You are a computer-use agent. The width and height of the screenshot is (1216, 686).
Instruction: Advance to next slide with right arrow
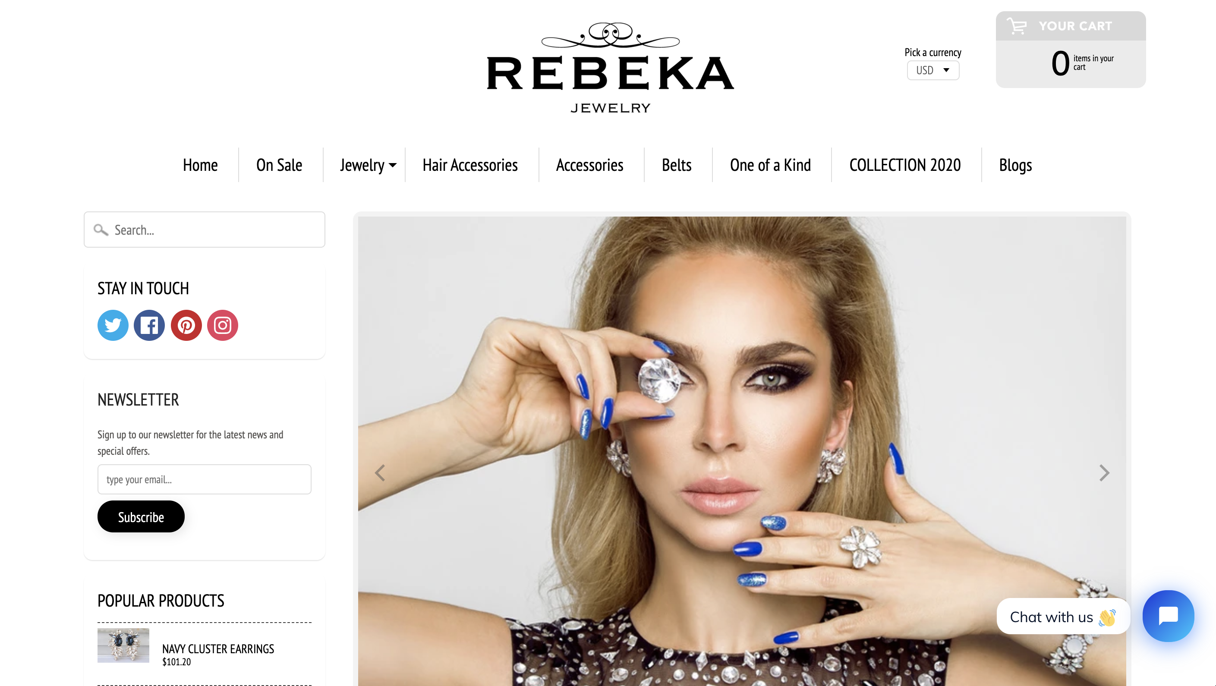click(1104, 472)
